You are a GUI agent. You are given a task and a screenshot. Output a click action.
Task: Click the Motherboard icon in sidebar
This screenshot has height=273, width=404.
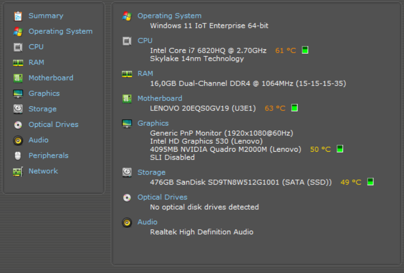click(18, 78)
